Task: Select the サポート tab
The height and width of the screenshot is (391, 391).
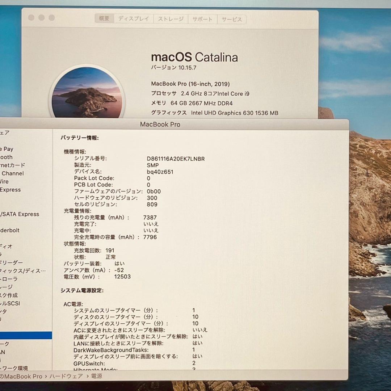Action: coord(202,19)
